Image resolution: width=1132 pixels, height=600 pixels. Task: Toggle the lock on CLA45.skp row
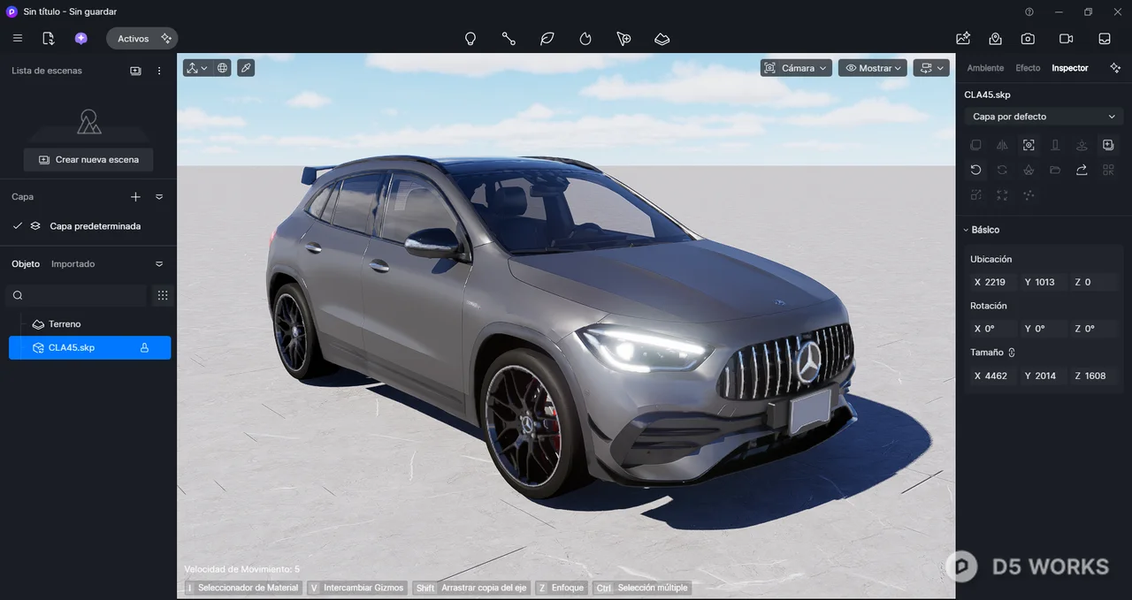pyautogui.click(x=144, y=348)
